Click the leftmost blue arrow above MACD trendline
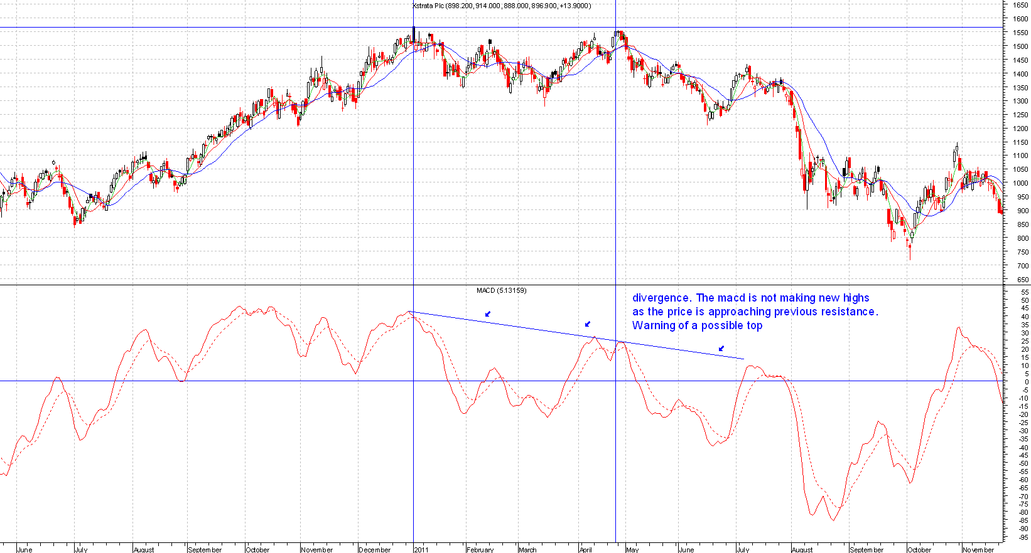Screen dimensions: 1031x553 click(x=488, y=313)
